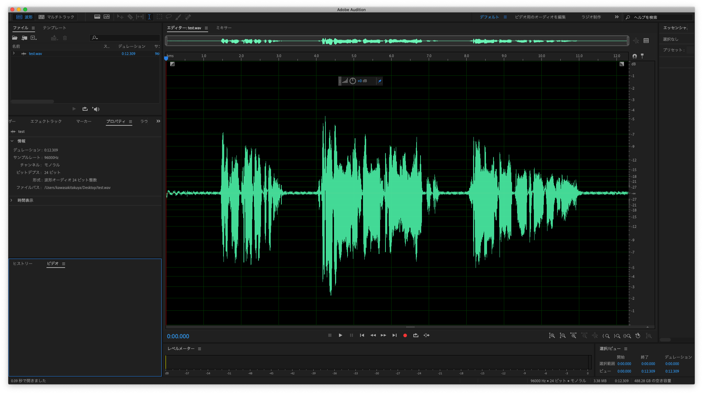Image resolution: width=703 pixels, height=394 pixels.
Task: Click the fade-out handle on the waveform
Action: 622,64
